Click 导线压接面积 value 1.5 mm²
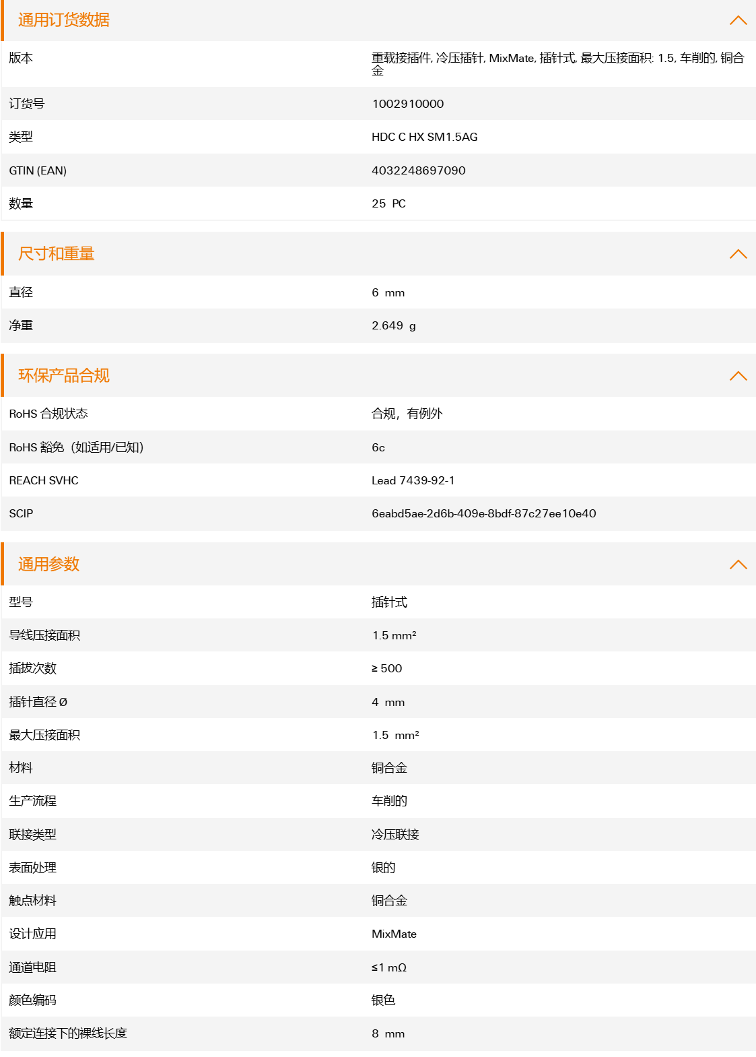 pos(394,635)
